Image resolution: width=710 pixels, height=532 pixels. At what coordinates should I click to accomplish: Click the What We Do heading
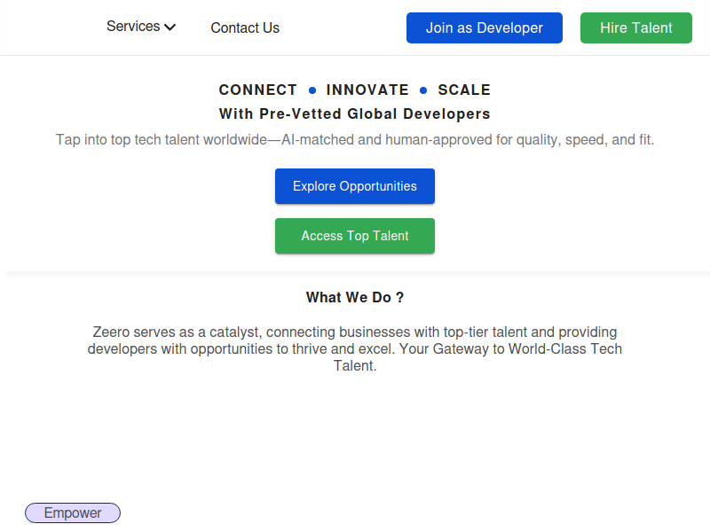coord(355,298)
